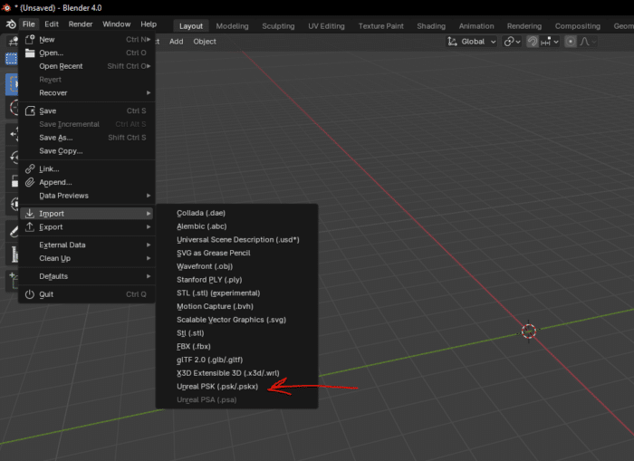
Task: Click the upload-arrow icon beside Export
Action: 30,226
